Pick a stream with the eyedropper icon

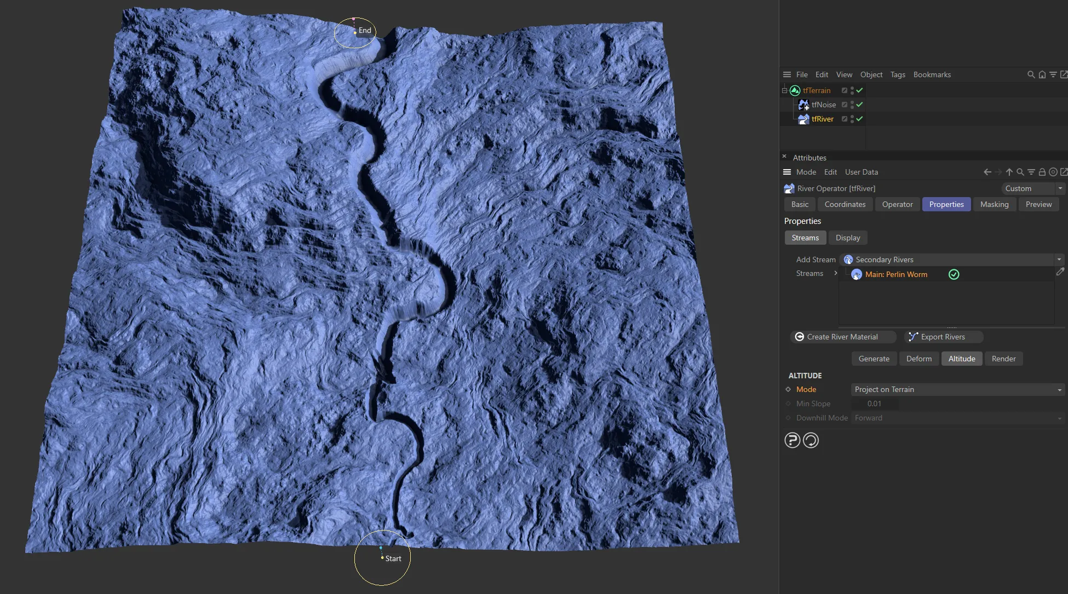1060,273
